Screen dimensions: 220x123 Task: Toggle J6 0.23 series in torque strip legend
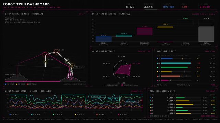[123, 115]
